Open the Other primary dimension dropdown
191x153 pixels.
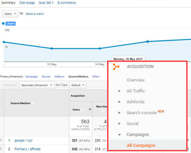pyautogui.click(x=97, y=76)
